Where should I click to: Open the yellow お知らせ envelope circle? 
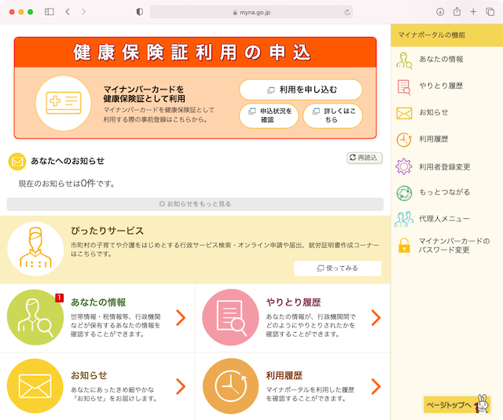[35, 386]
